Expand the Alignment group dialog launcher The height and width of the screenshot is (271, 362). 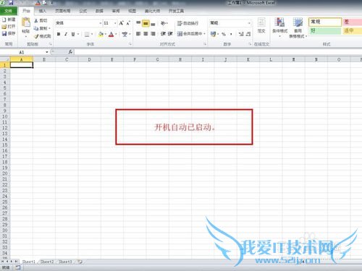(x=205, y=44)
